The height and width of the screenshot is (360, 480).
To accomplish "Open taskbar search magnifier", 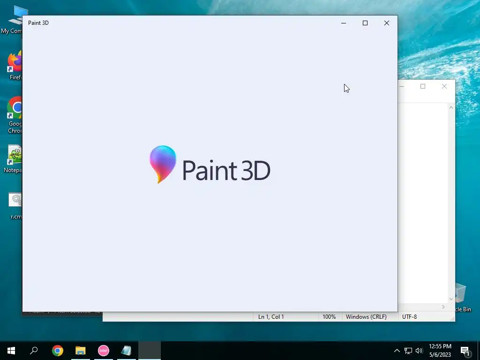I will [x=34, y=351].
